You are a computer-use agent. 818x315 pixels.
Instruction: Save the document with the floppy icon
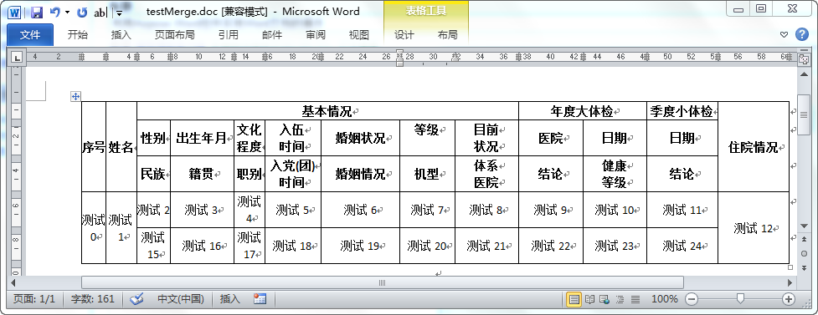coord(36,12)
